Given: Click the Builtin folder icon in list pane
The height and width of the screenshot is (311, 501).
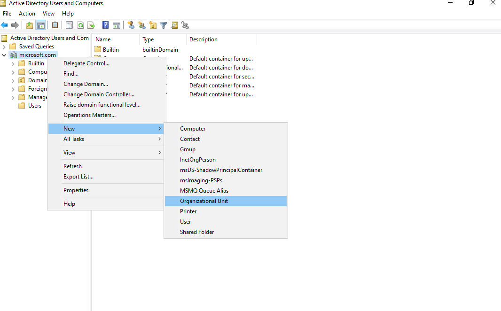Looking at the screenshot, I should click(x=98, y=49).
